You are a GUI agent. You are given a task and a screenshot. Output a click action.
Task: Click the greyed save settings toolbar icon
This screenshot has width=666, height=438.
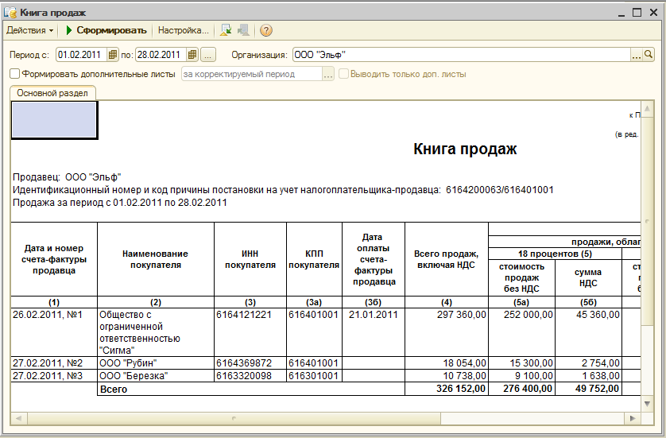point(243,30)
